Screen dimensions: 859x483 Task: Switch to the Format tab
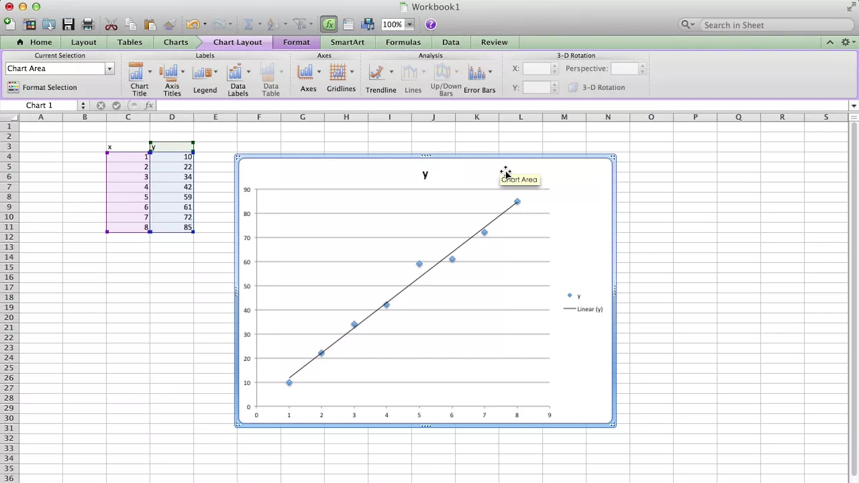tap(296, 42)
